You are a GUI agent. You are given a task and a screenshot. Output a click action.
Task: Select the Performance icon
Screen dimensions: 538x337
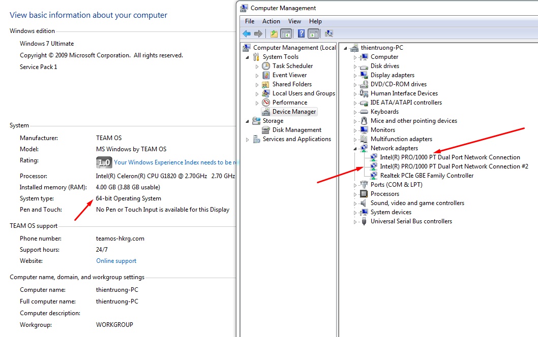266,103
